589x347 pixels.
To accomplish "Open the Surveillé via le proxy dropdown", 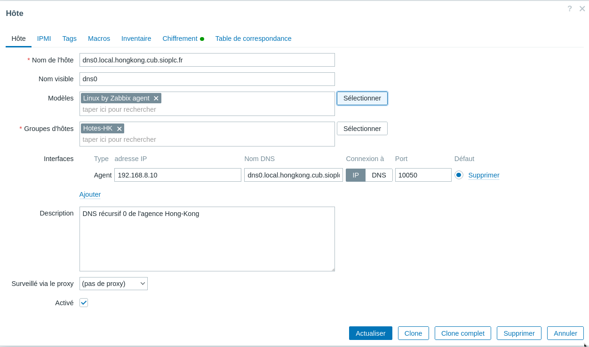I will [113, 284].
